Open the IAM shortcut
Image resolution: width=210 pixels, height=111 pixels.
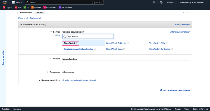tap(18, 8)
